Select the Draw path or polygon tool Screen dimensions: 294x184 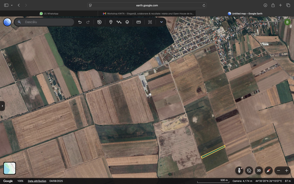119,22
